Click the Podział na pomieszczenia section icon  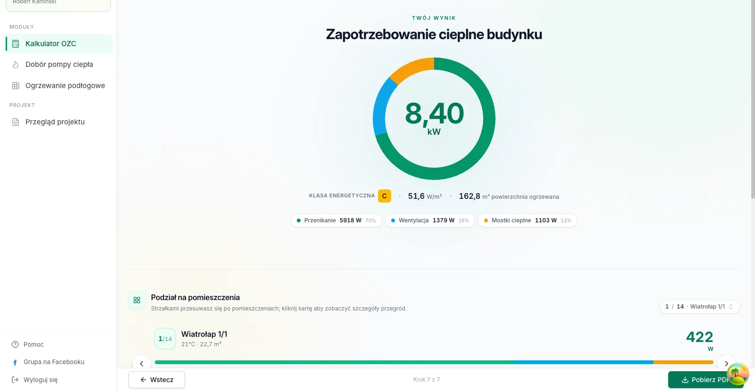[x=137, y=300]
